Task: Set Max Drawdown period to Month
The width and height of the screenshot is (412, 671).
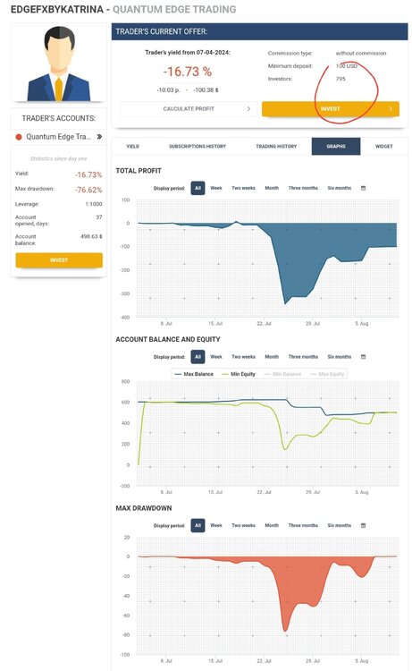Action: coord(272,525)
